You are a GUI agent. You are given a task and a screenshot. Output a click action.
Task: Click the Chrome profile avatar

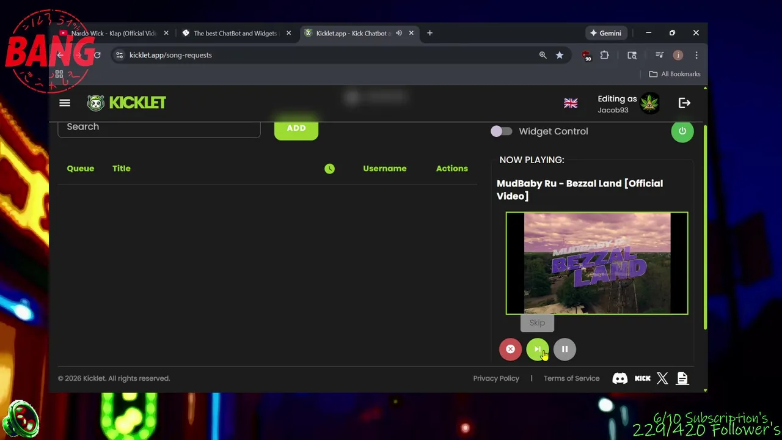pyautogui.click(x=678, y=55)
